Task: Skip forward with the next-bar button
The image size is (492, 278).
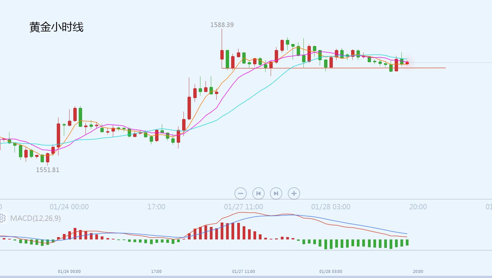Action: click(x=276, y=193)
